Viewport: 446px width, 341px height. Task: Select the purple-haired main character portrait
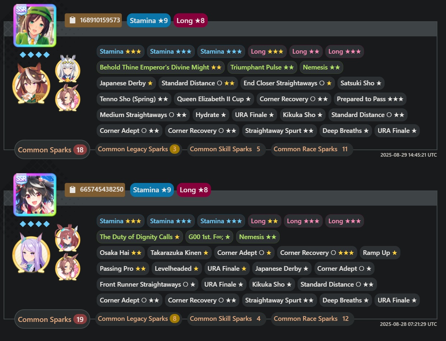[31, 253]
